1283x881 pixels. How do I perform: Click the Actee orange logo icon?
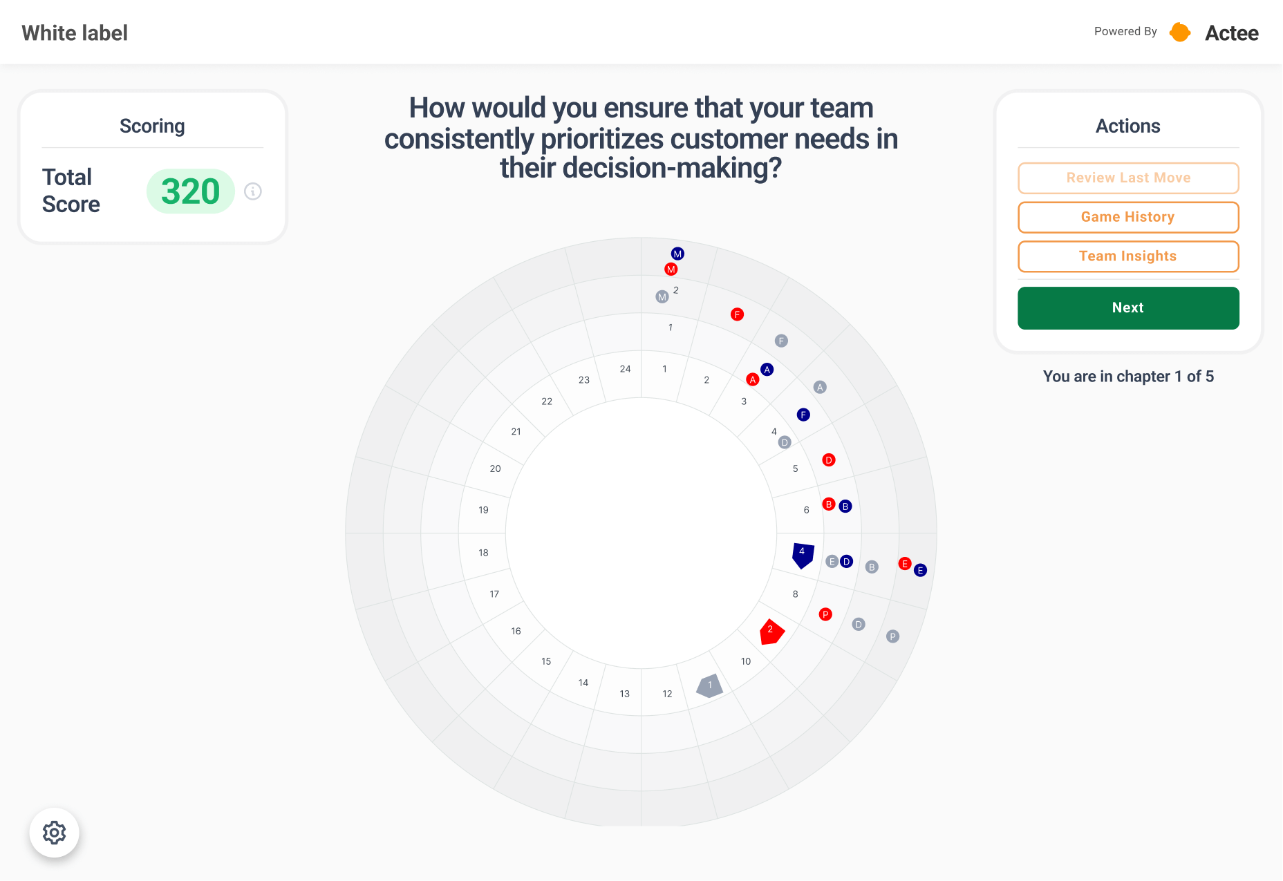[1180, 32]
